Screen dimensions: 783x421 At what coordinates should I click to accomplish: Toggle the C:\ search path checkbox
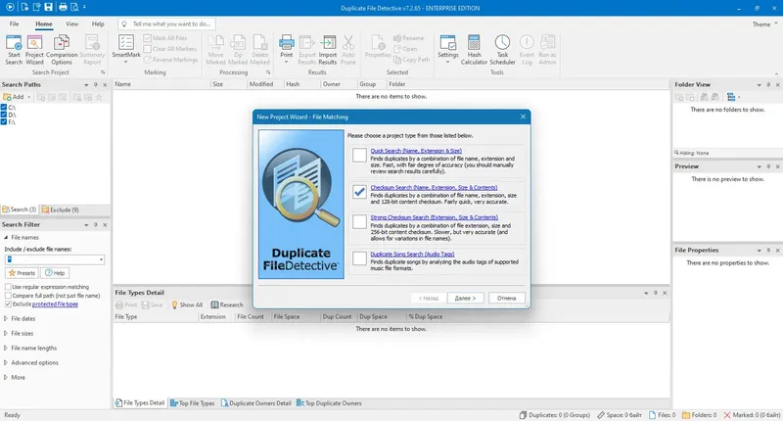pyautogui.click(x=4, y=108)
